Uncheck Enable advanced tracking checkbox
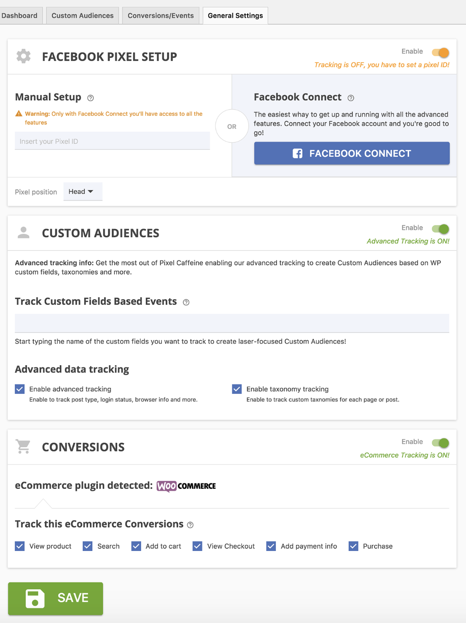This screenshot has height=623, width=466. point(20,389)
